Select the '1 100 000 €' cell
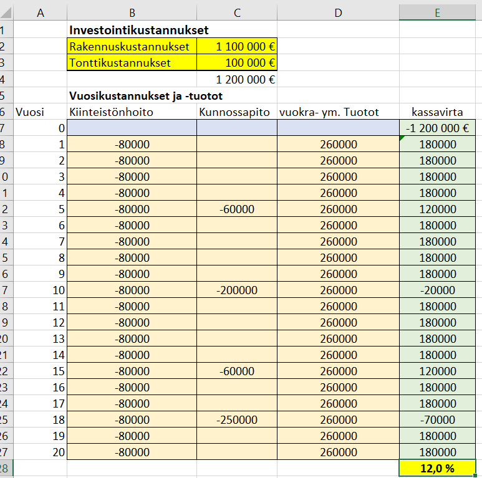 [237, 46]
